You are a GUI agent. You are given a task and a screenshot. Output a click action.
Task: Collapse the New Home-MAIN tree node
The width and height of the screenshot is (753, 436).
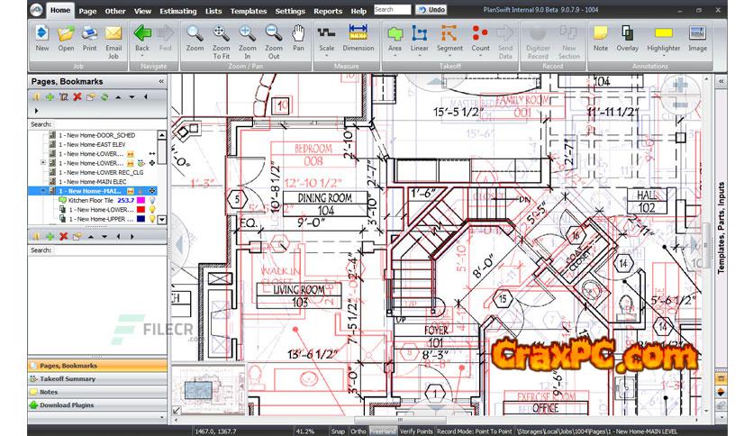43,191
